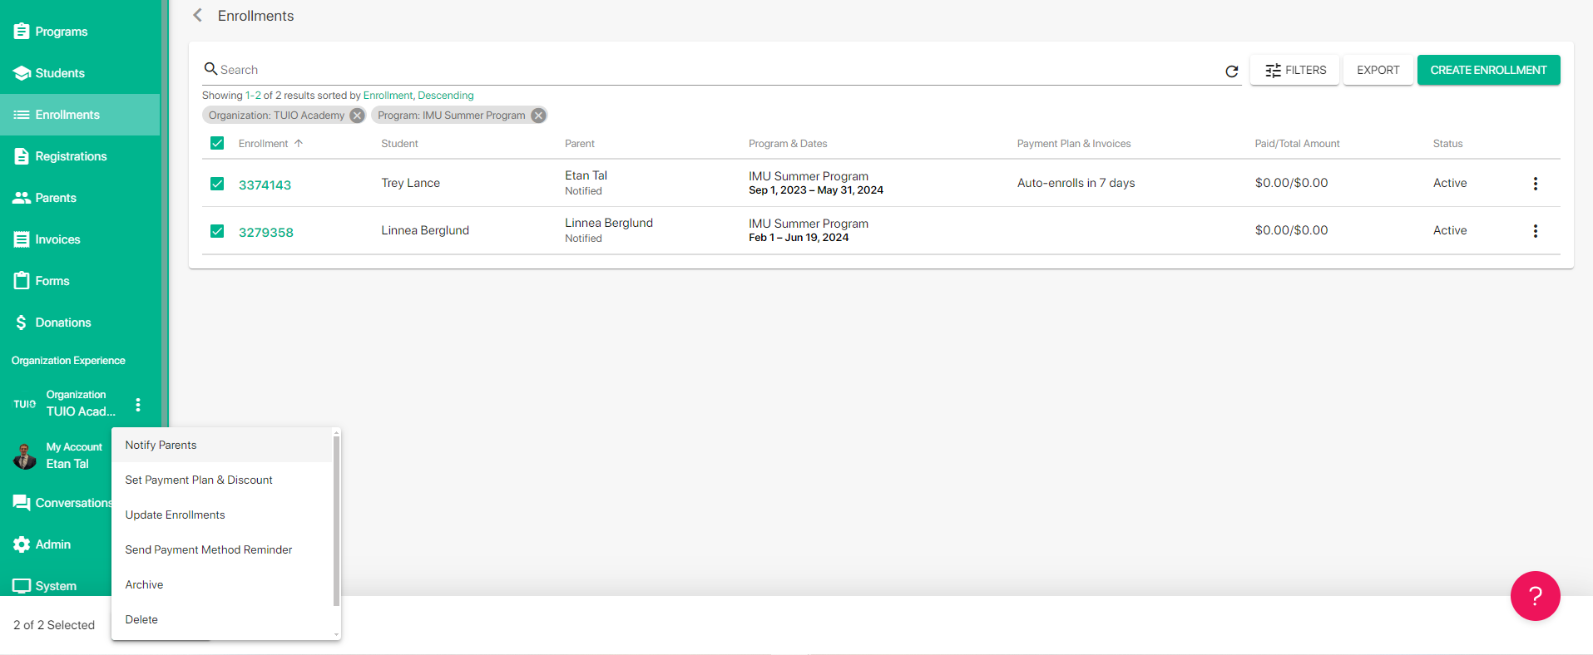Click Etan Tal's account avatar
Viewport: 1593px width, 655px height.
click(25, 456)
